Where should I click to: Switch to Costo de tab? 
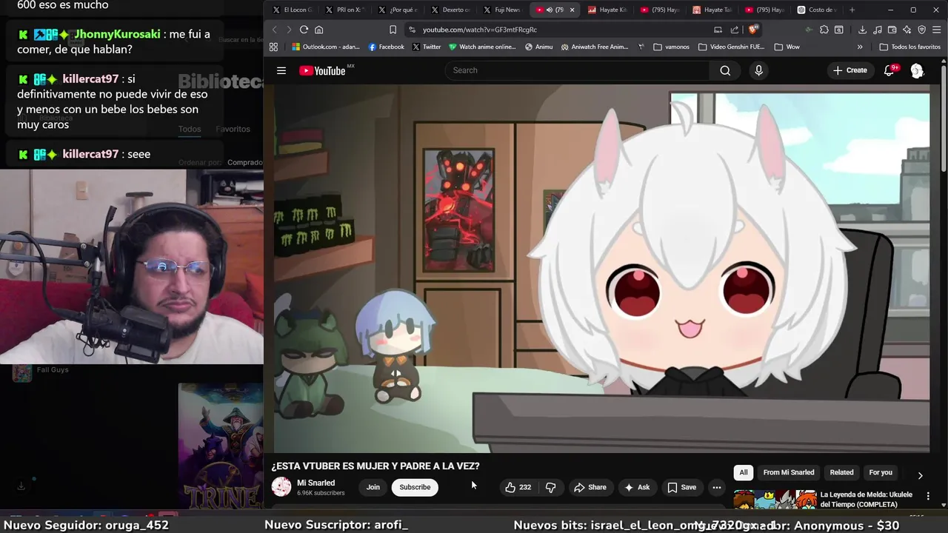tap(818, 10)
